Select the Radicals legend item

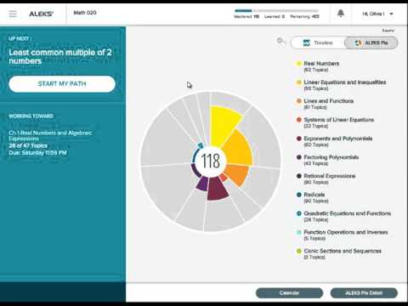[312, 197]
